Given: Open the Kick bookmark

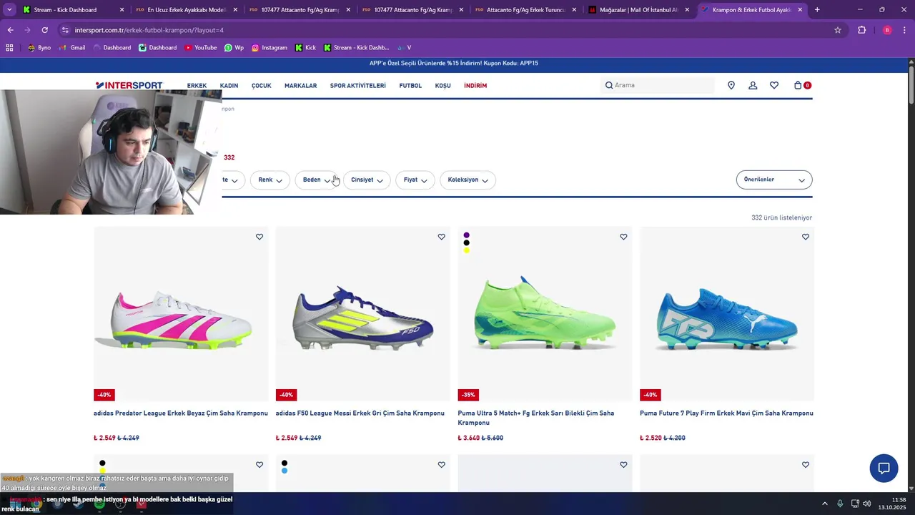Looking at the screenshot, I should [x=305, y=48].
